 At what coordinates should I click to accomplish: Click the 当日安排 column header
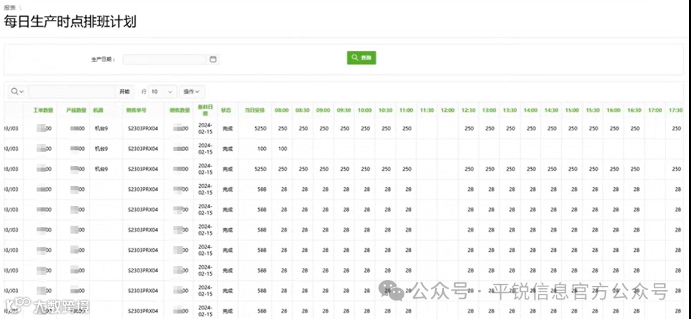(x=255, y=110)
